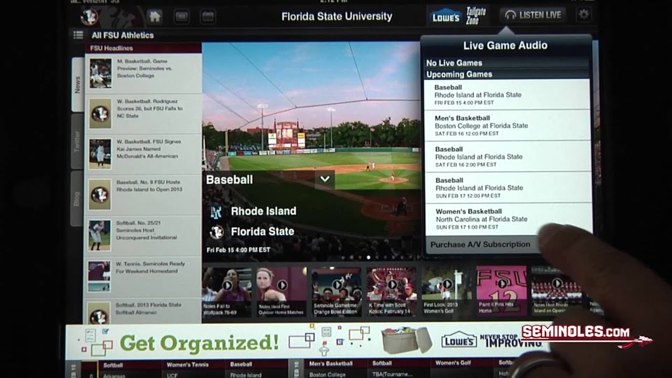Screen dimensions: 672x378
Task: Open Baseball No. 9 FSU Hosts Rhode Island headline
Action: (143, 194)
